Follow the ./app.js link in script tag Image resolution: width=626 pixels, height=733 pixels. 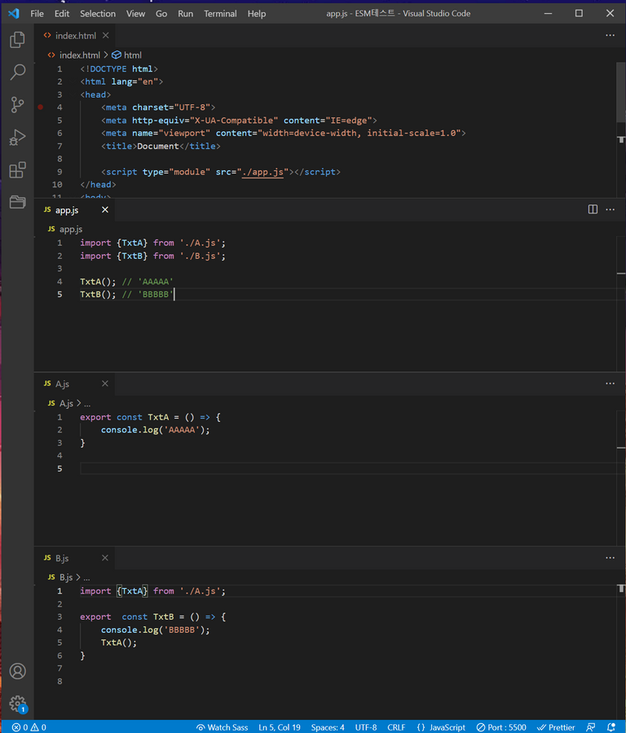coord(262,172)
